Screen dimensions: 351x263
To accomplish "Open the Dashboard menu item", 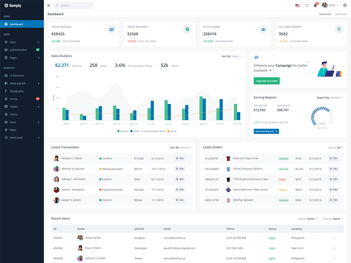I will tap(22, 24).
